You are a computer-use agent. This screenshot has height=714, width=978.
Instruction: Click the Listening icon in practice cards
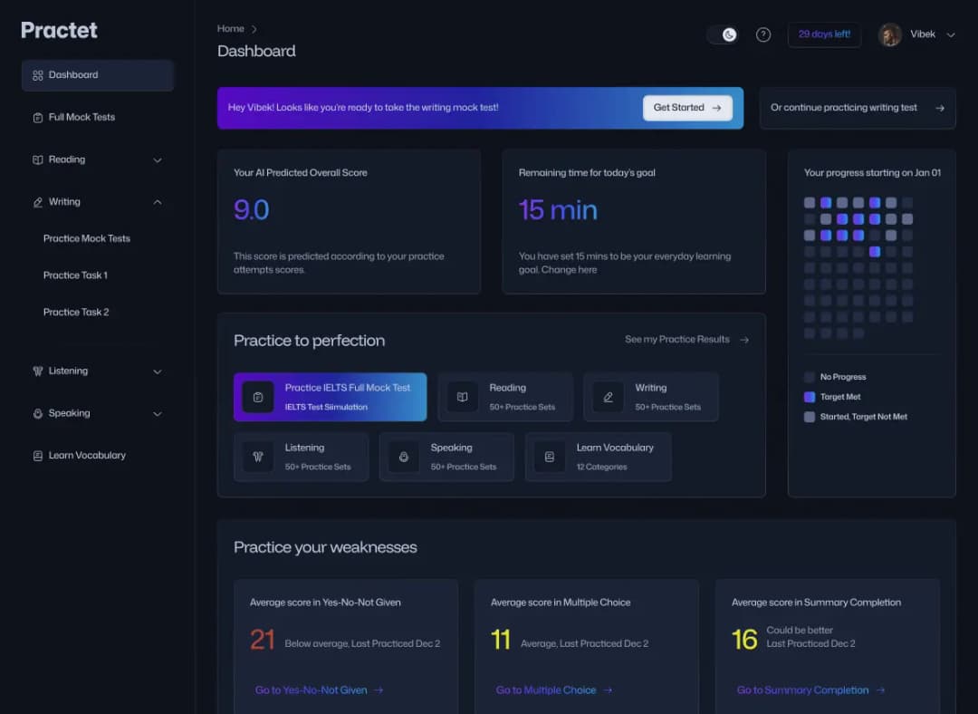click(x=258, y=457)
